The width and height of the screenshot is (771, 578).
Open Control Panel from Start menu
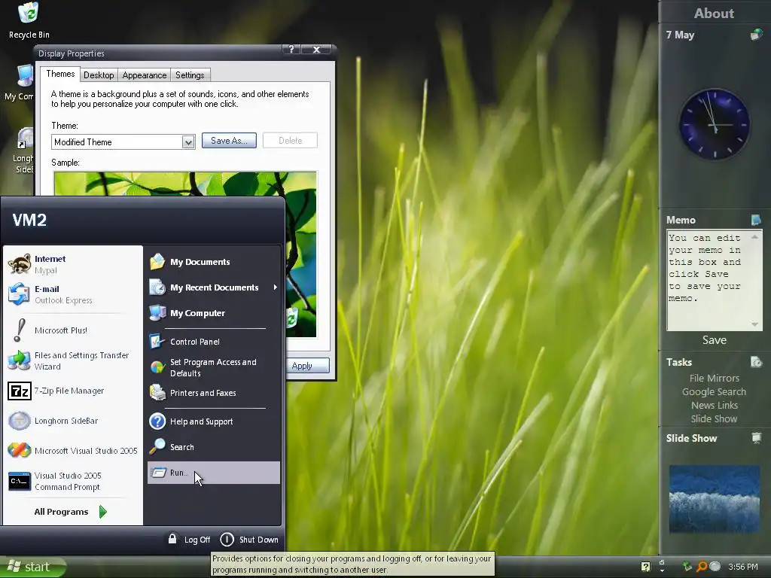tap(213, 342)
